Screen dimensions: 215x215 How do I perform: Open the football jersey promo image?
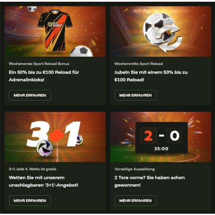(55, 31)
